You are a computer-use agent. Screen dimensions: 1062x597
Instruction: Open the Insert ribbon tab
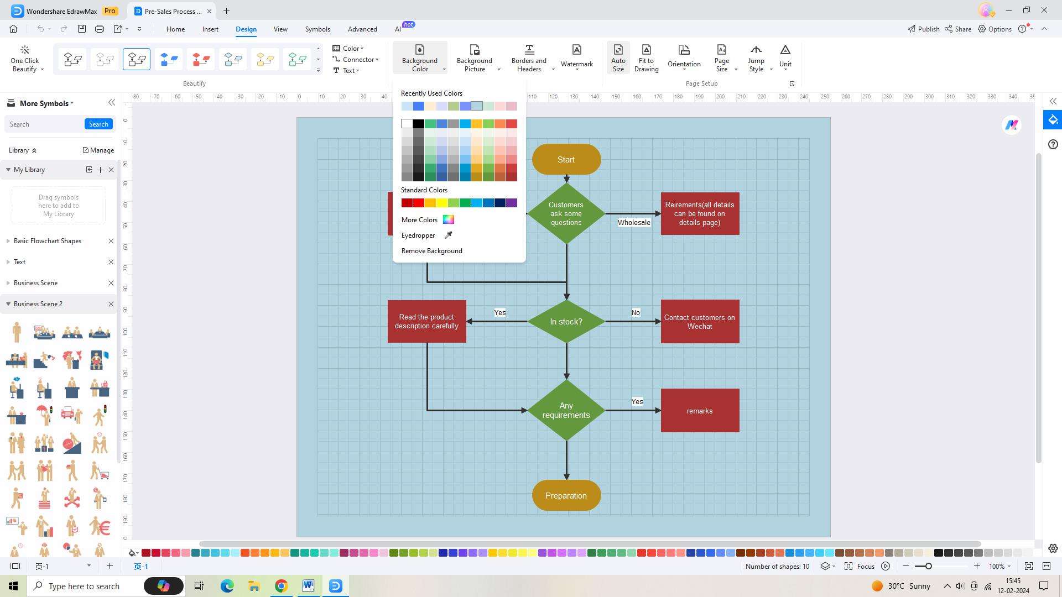tap(210, 29)
